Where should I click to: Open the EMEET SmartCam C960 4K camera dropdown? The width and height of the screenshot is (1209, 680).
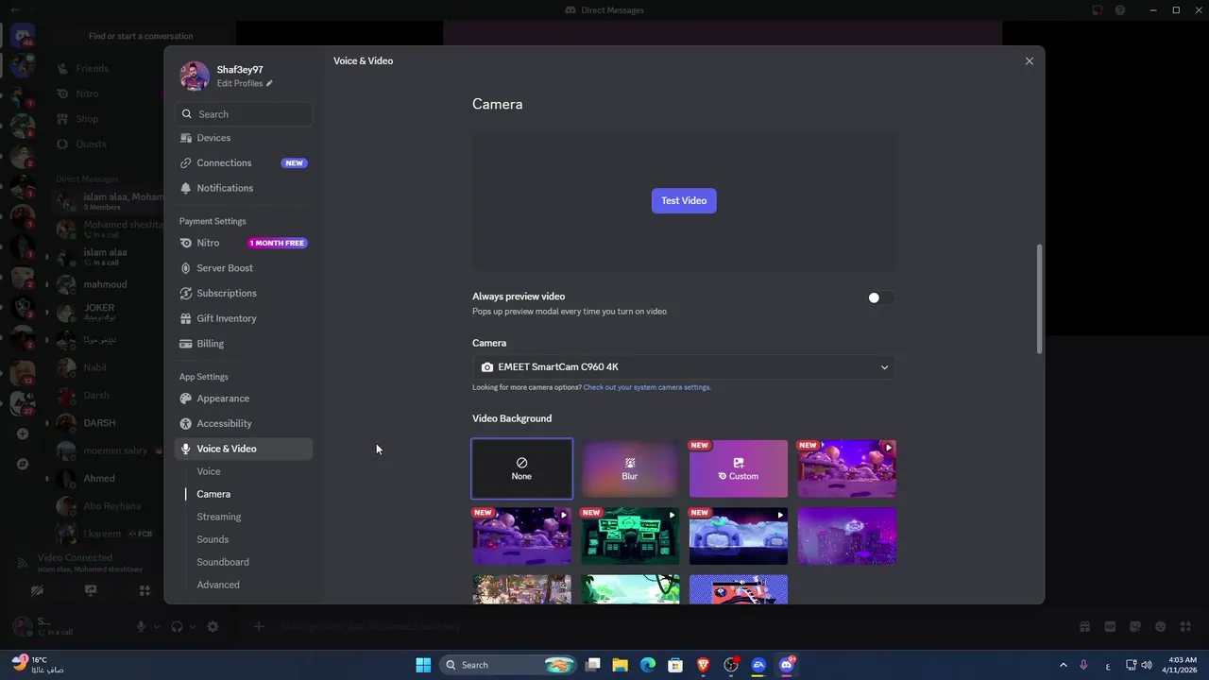[684, 367]
